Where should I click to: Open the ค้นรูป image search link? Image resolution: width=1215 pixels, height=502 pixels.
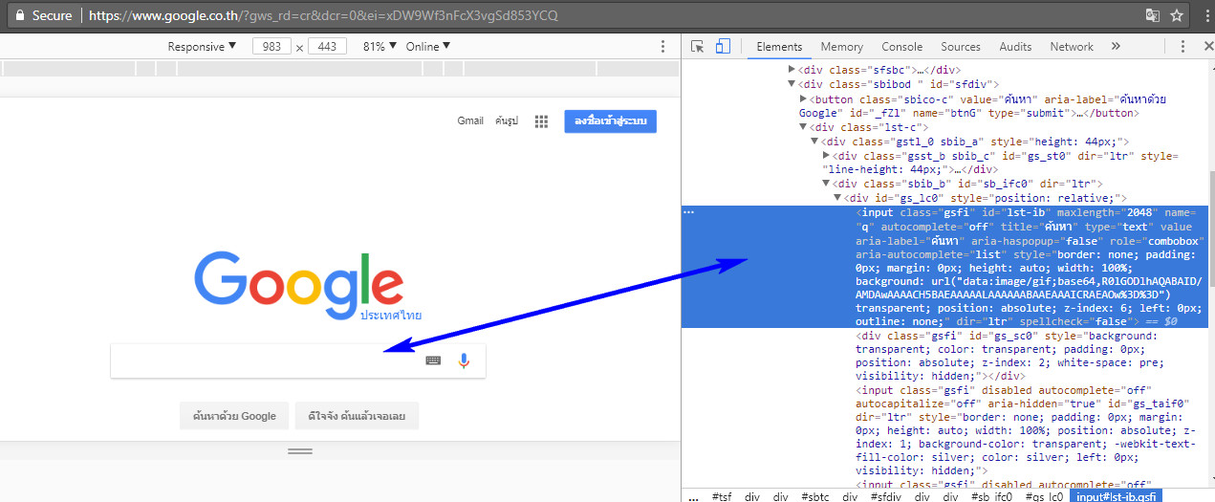(x=507, y=120)
